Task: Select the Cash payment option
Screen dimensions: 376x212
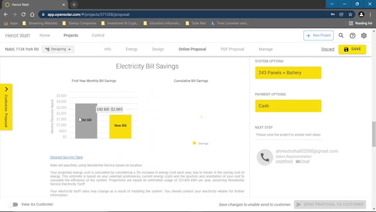Action: (288, 106)
